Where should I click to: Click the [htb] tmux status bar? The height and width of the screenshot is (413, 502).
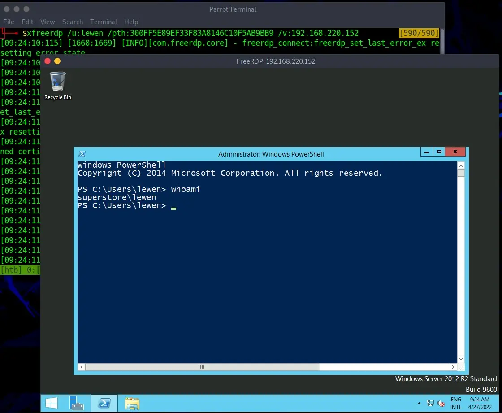click(20, 270)
